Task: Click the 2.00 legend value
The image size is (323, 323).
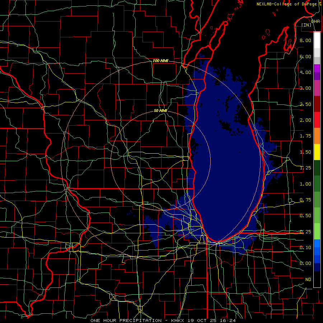Action: [x=305, y=120]
